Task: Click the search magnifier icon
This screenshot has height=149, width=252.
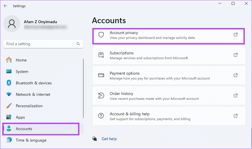Action: pos(78,44)
